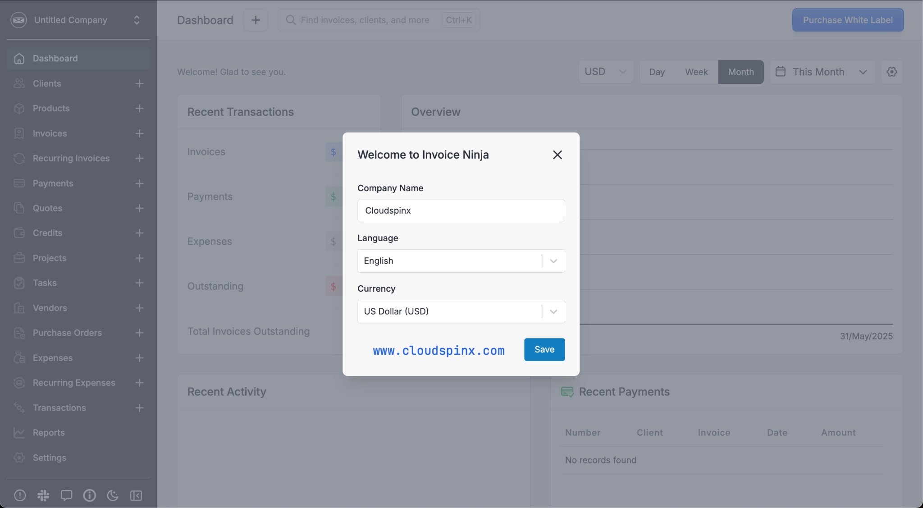Open the About info icon
This screenshot has height=508, width=923.
point(90,495)
